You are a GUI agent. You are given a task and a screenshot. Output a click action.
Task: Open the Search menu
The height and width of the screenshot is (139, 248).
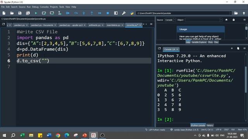pyautogui.click(x=14, y=7)
